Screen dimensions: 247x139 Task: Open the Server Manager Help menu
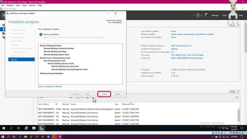tap(241, 15)
